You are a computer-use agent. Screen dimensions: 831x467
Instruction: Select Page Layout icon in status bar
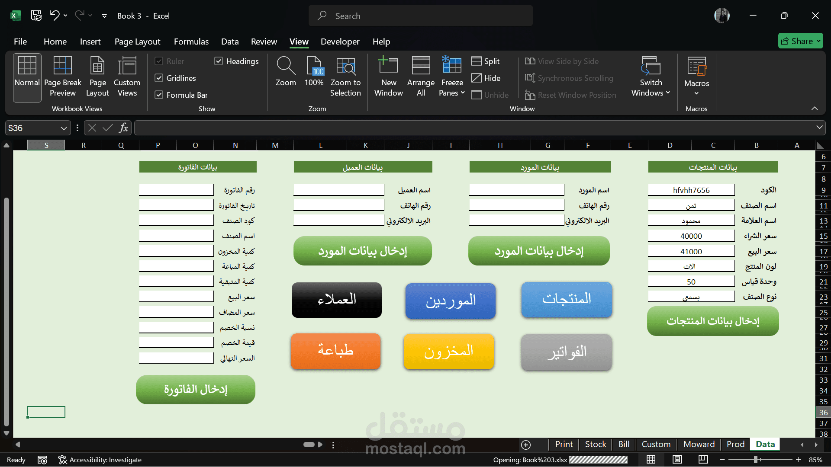677,459
